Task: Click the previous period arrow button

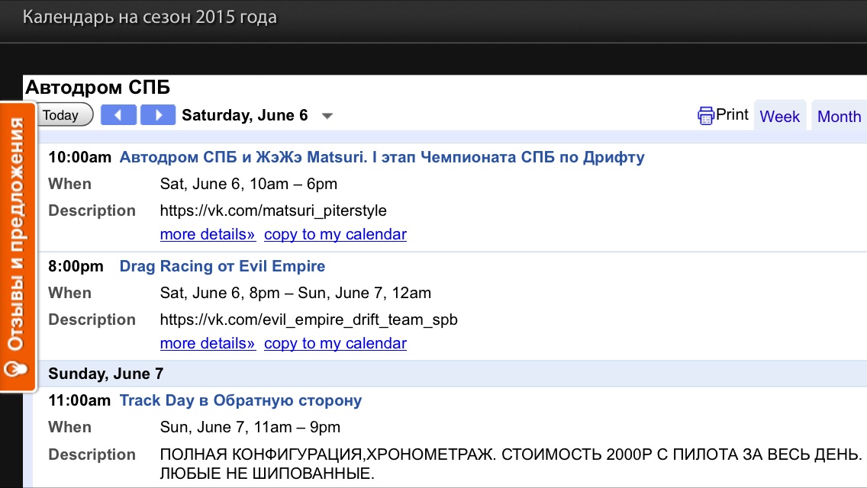Action: (x=118, y=115)
